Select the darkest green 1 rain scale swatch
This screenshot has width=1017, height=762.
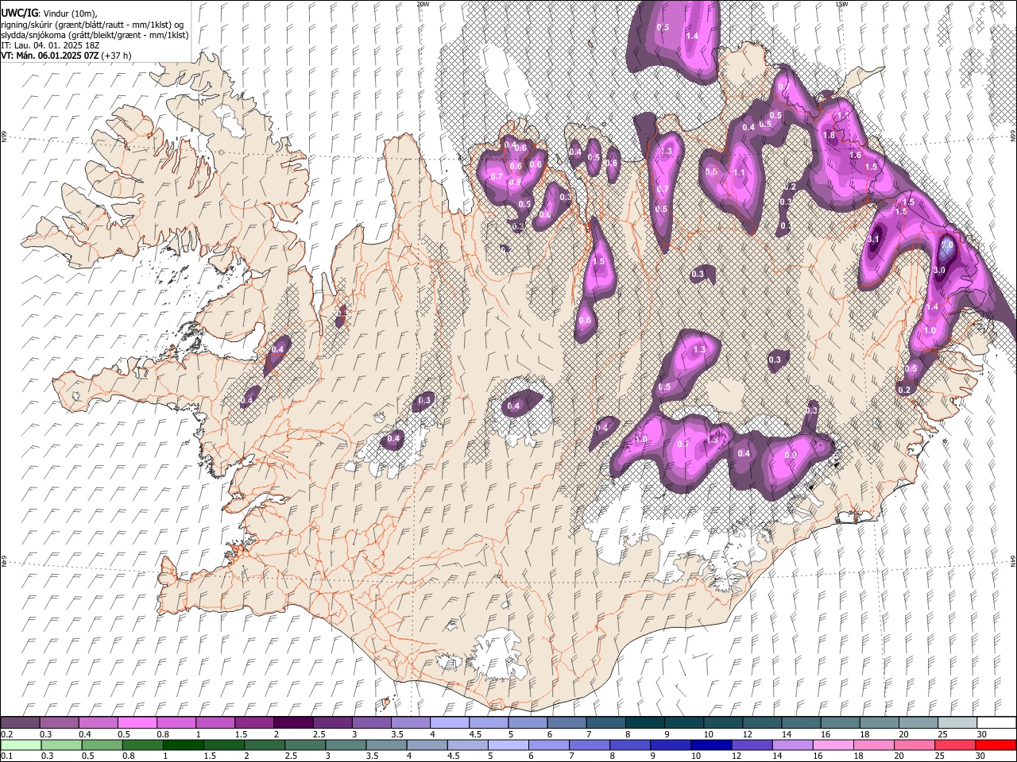coord(183,745)
